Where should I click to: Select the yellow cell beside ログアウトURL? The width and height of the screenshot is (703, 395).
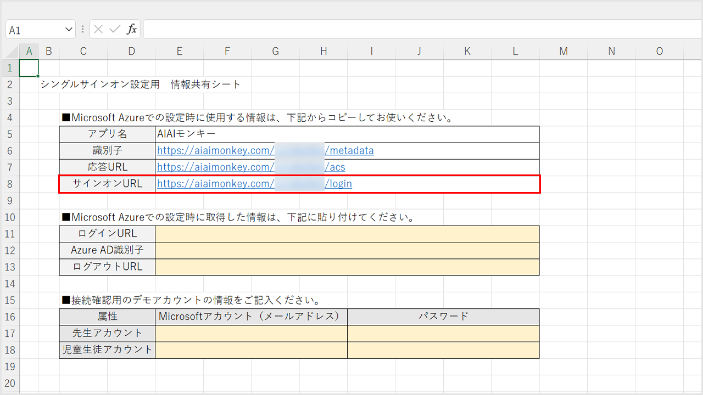coord(347,267)
